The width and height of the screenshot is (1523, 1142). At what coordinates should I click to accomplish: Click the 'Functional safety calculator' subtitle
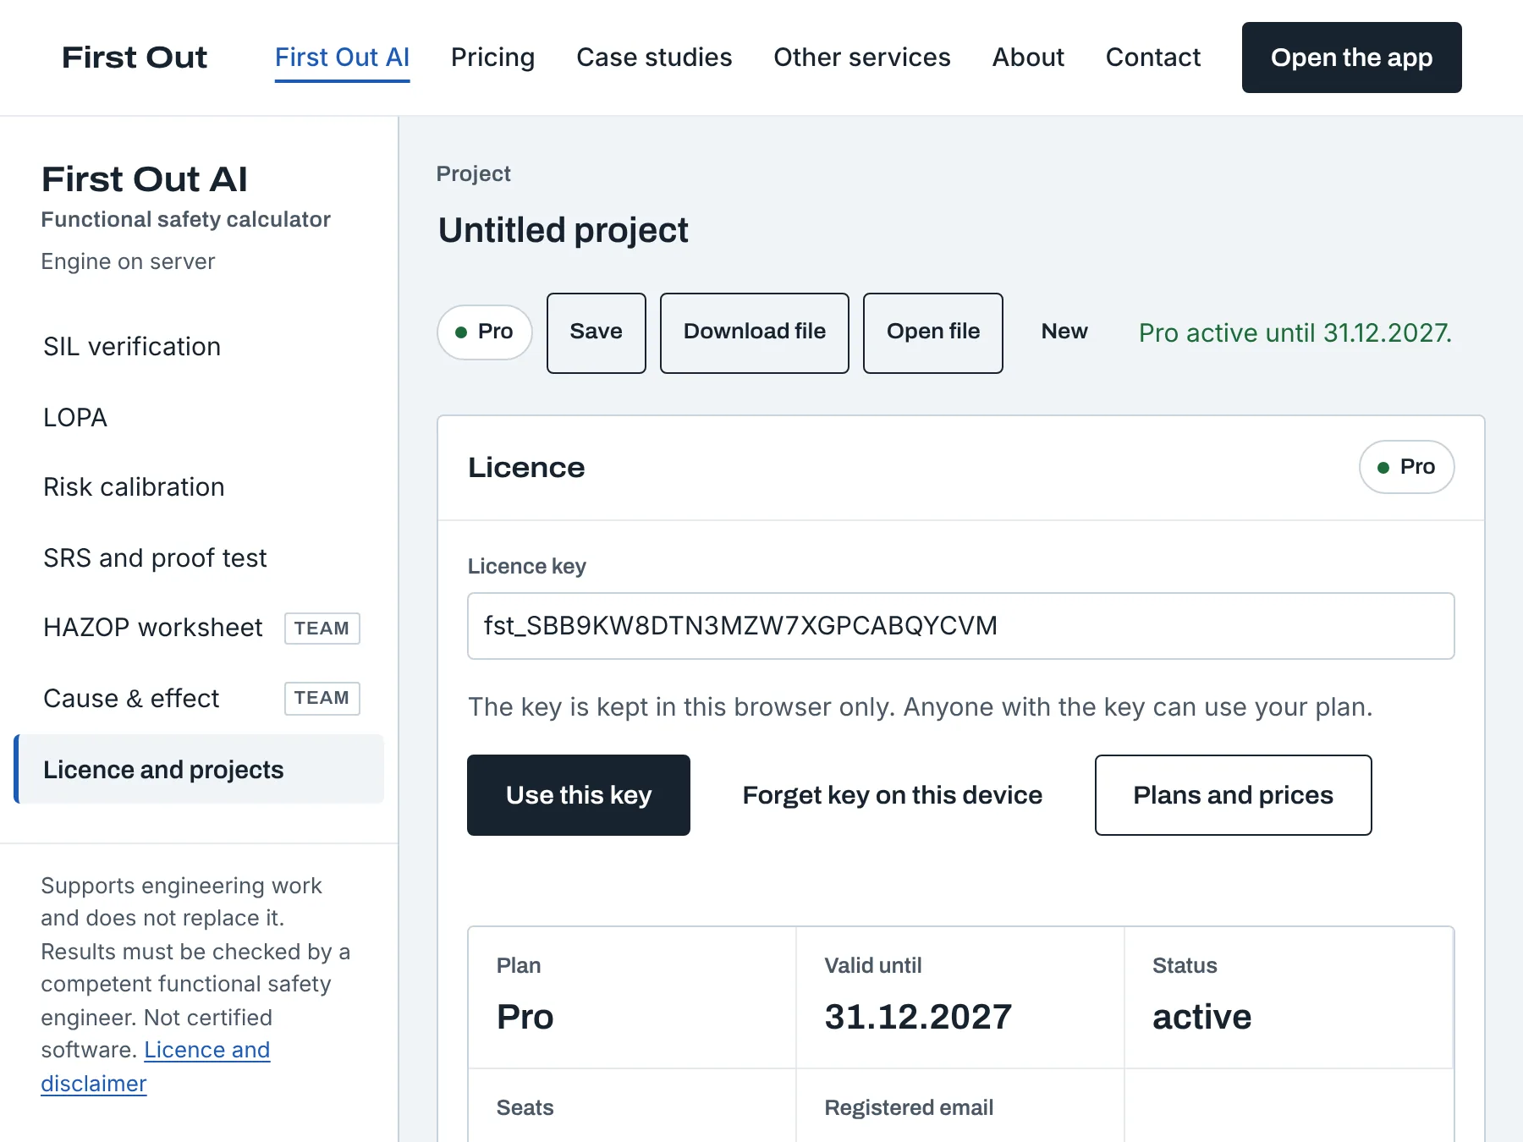click(185, 219)
